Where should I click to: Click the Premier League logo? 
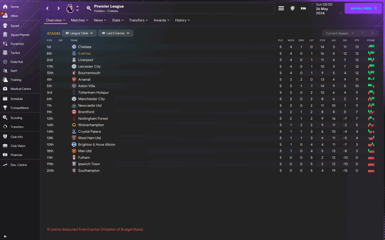70,8
